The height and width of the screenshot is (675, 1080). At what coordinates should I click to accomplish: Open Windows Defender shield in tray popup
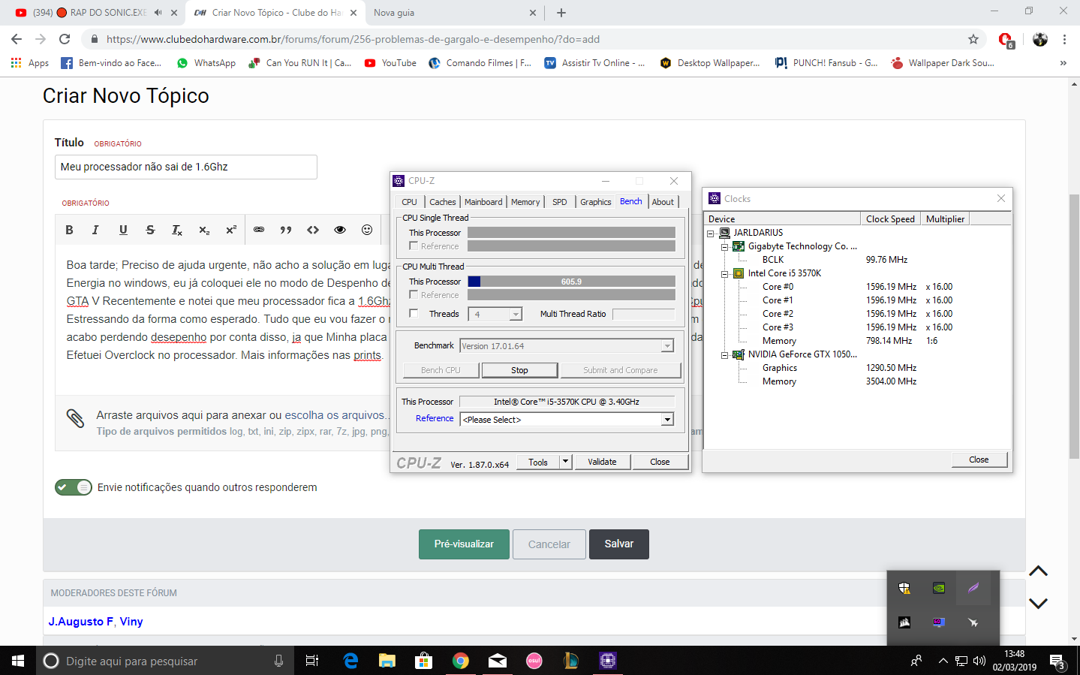click(x=904, y=588)
